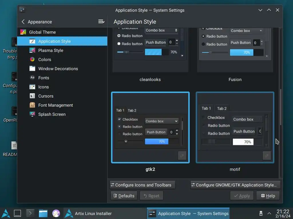Screen dimensions: 293x219
Task: Expand the system tray hidden icons arrow
Action: [x=269, y=213]
